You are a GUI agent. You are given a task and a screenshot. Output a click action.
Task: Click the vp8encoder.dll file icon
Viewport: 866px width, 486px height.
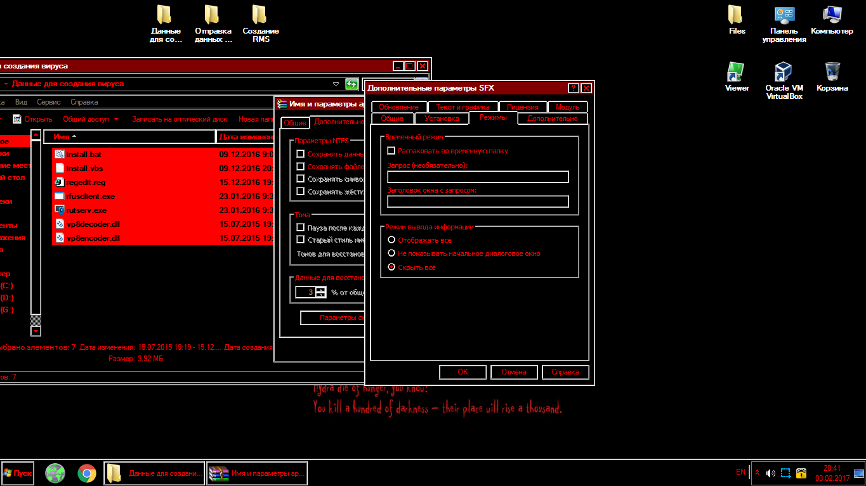(60, 238)
